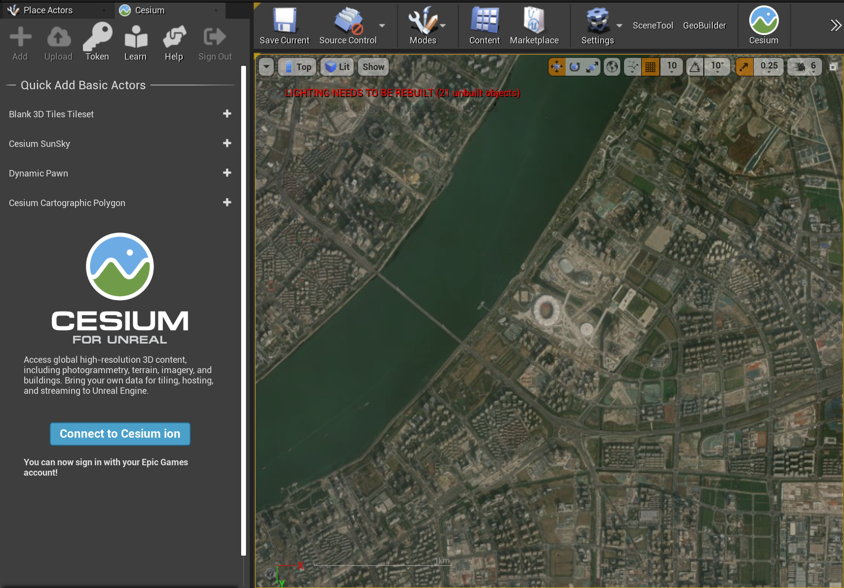Click the Cesium for Unreal logo

pos(120,288)
